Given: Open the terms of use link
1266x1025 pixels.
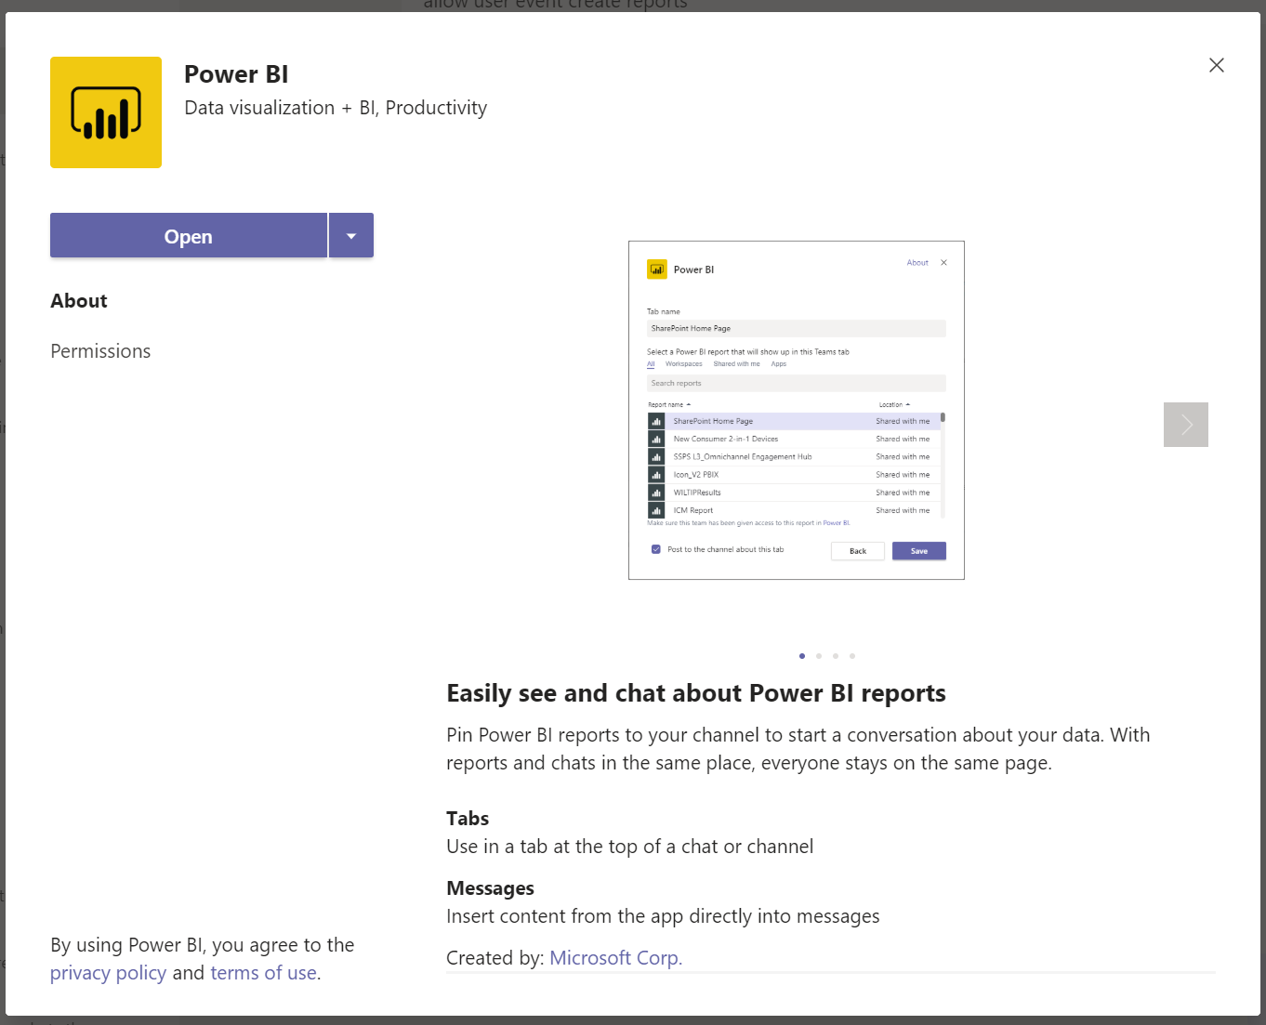Looking at the screenshot, I should click(x=264, y=973).
